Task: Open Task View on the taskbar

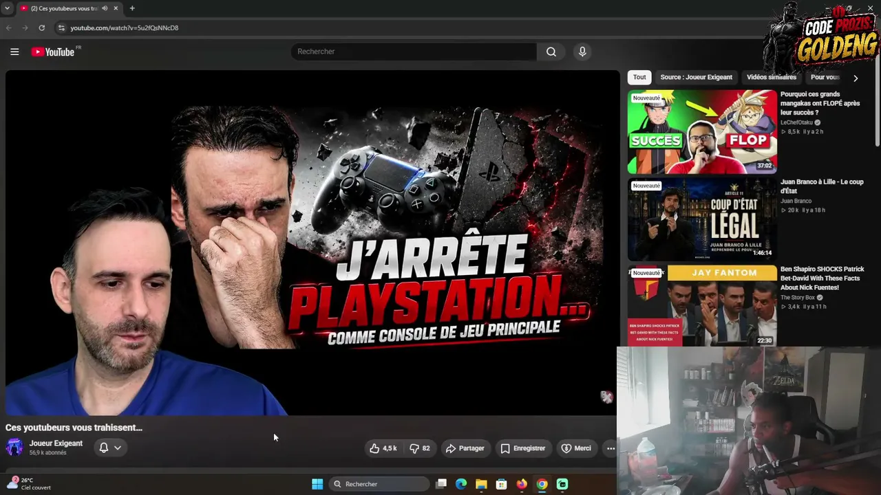Action: [x=441, y=484]
